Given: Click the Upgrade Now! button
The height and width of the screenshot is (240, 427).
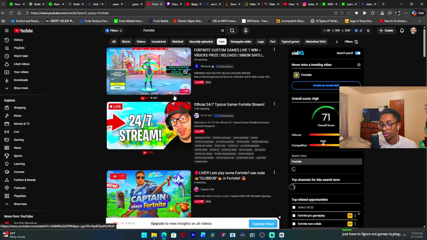Looking at the screenshot, I should (x=263, y=224).
